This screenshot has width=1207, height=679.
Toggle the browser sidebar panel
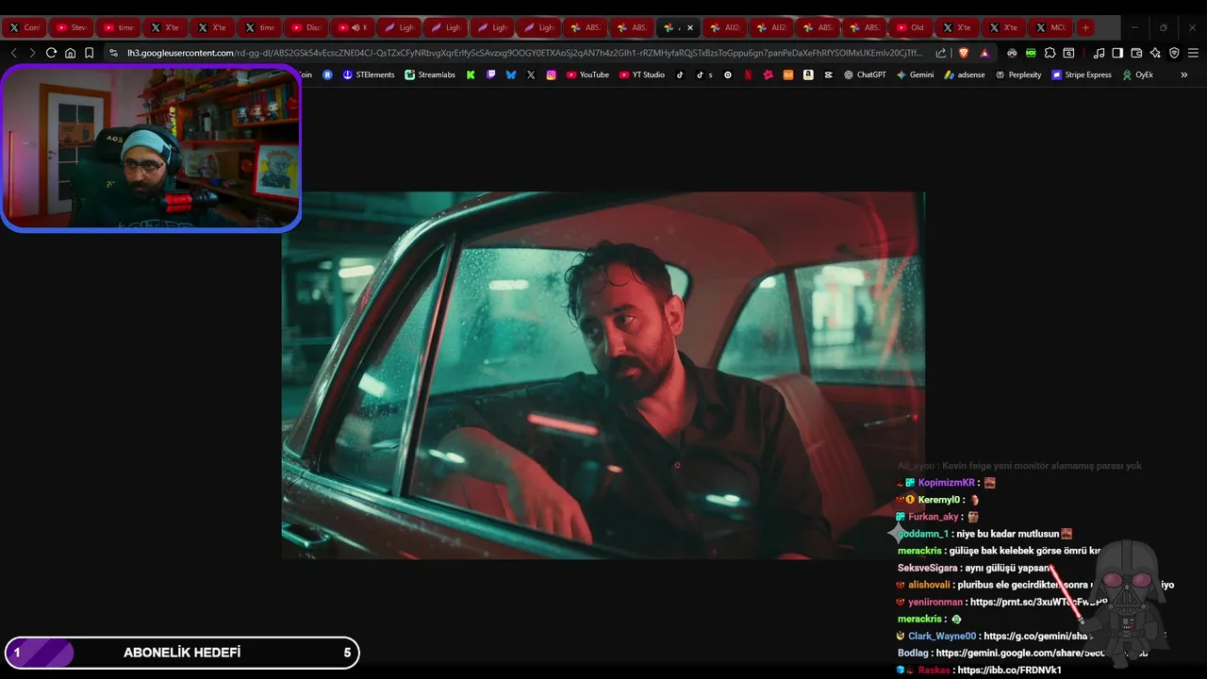click(1117, 53)
